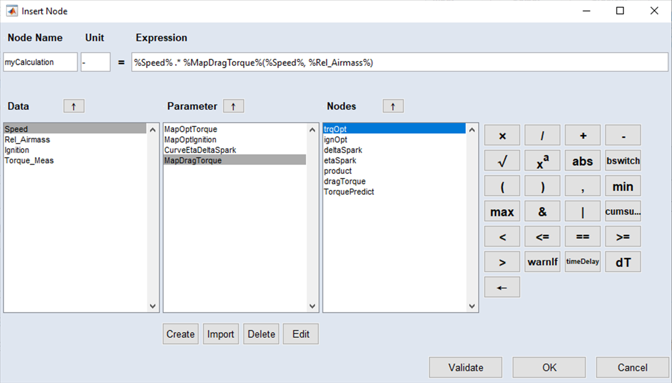The height and width of the screenshot is (383, 672).
Task: Confirm with the OK button
Action: click(x=549, y=368)
